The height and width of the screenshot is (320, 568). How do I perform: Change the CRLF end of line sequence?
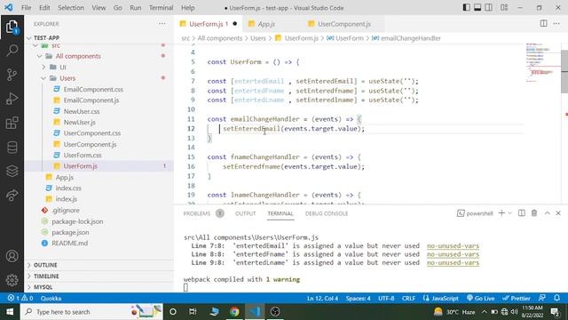coord(408,299)
